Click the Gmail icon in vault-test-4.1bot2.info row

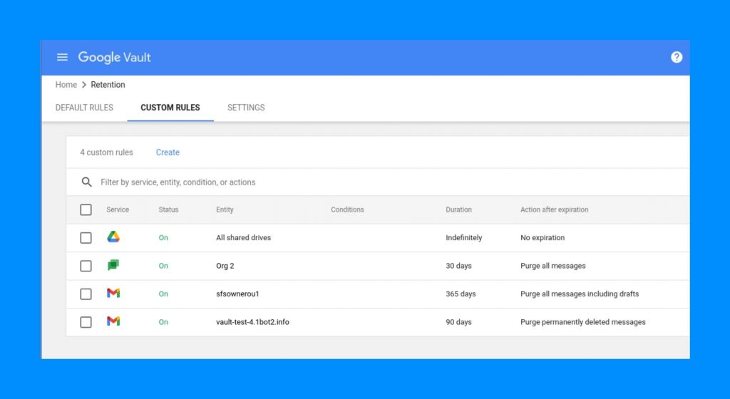(113, 322)
